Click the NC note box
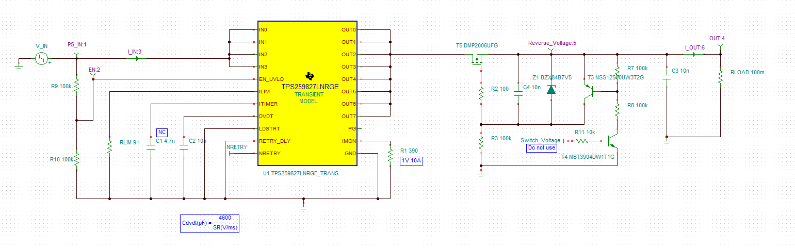This screenshot has width=795, height=248. [162, 132]
